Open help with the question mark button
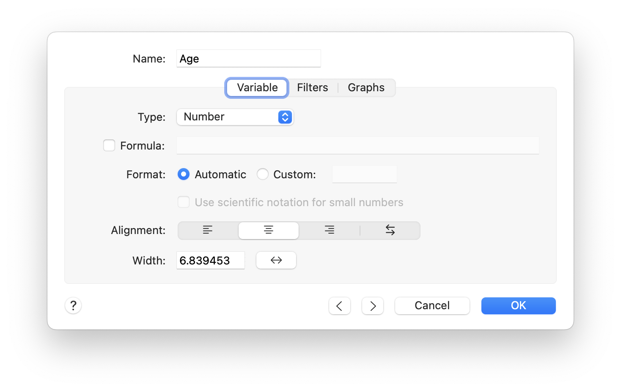The height and width of the screenshot is (392, 621). 73,305
